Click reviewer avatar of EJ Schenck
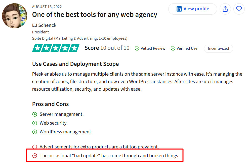247x164 pixels. click(x=15, y=16)
